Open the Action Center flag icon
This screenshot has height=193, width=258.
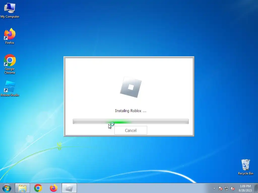(x=220, y=188)
